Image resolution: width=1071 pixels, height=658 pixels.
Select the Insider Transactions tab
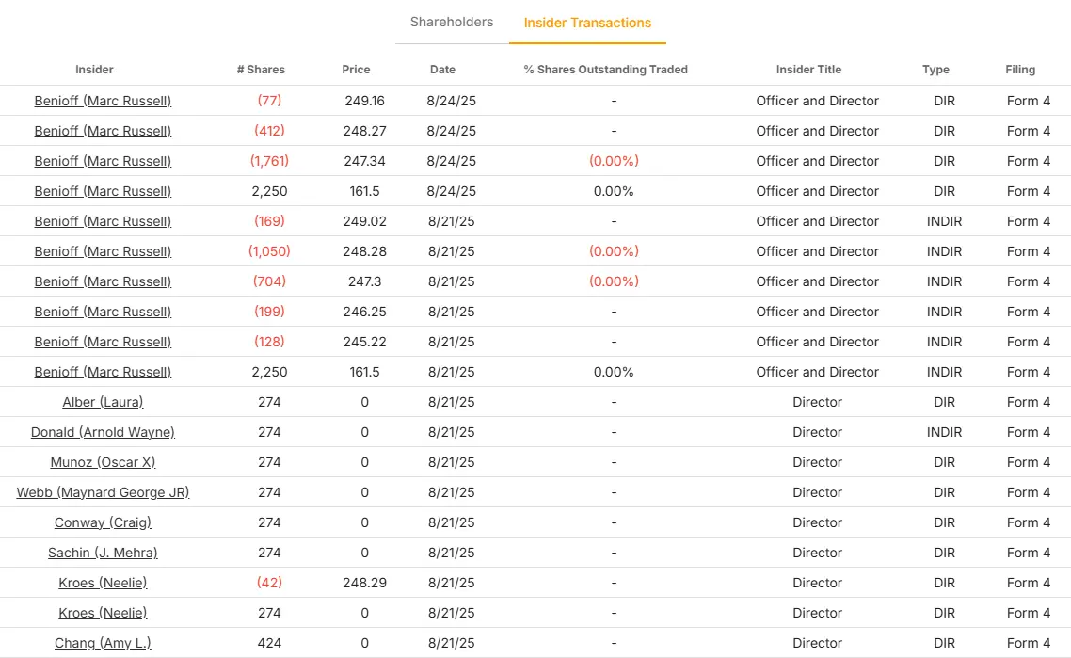(x=587, y=23)
